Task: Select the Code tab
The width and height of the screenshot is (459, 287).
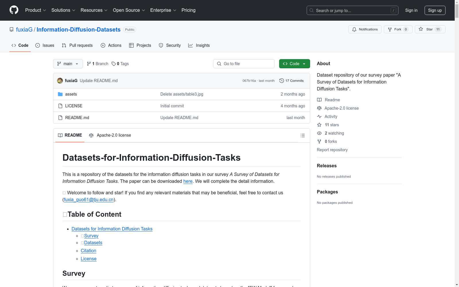Action: [x=20, y=45]
